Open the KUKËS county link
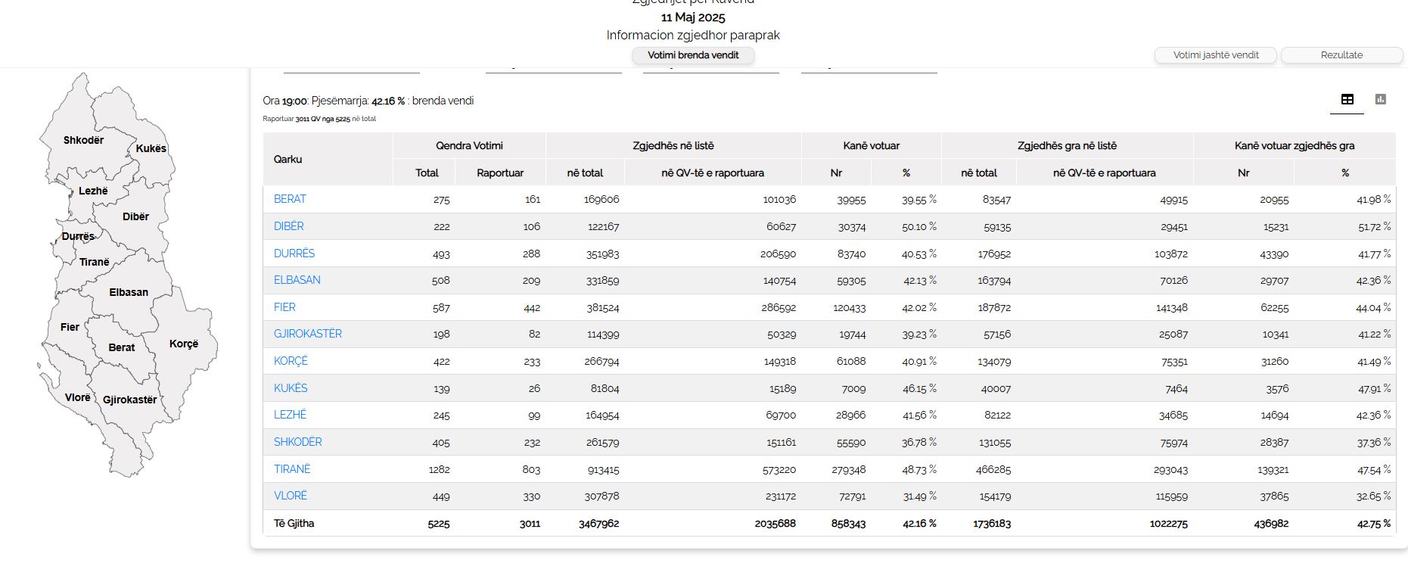This screenshot has width=1408, height=585. point(291,388)
